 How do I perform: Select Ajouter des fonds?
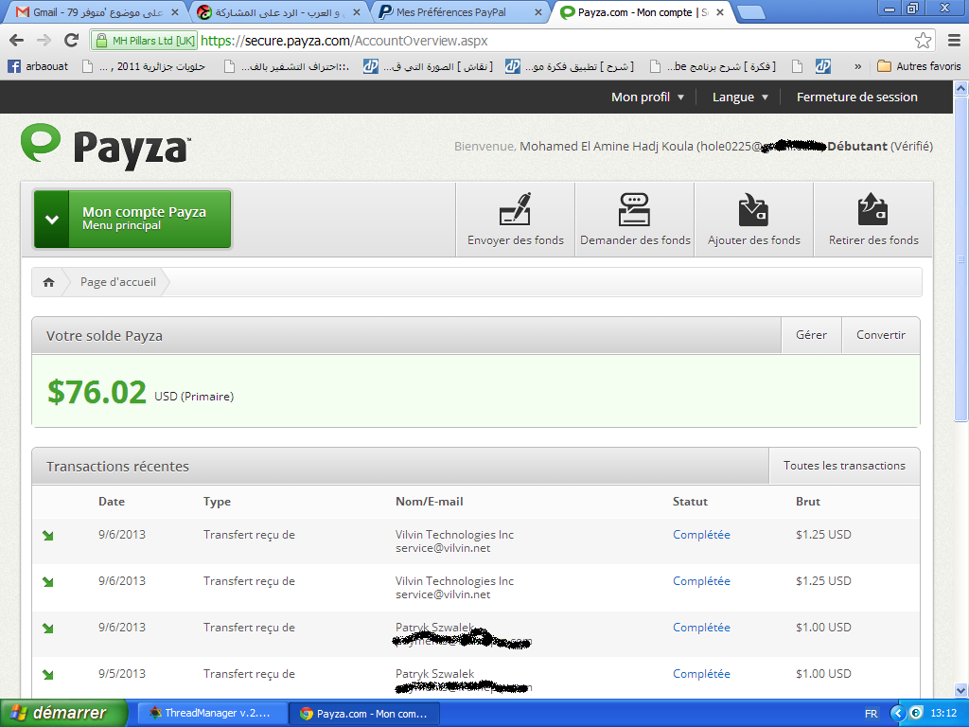coord(754,220)
